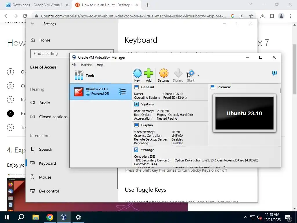The width and height of the screenshot is (297, 223).
Task: Bookmark this page with star icon
Action: 251,16
